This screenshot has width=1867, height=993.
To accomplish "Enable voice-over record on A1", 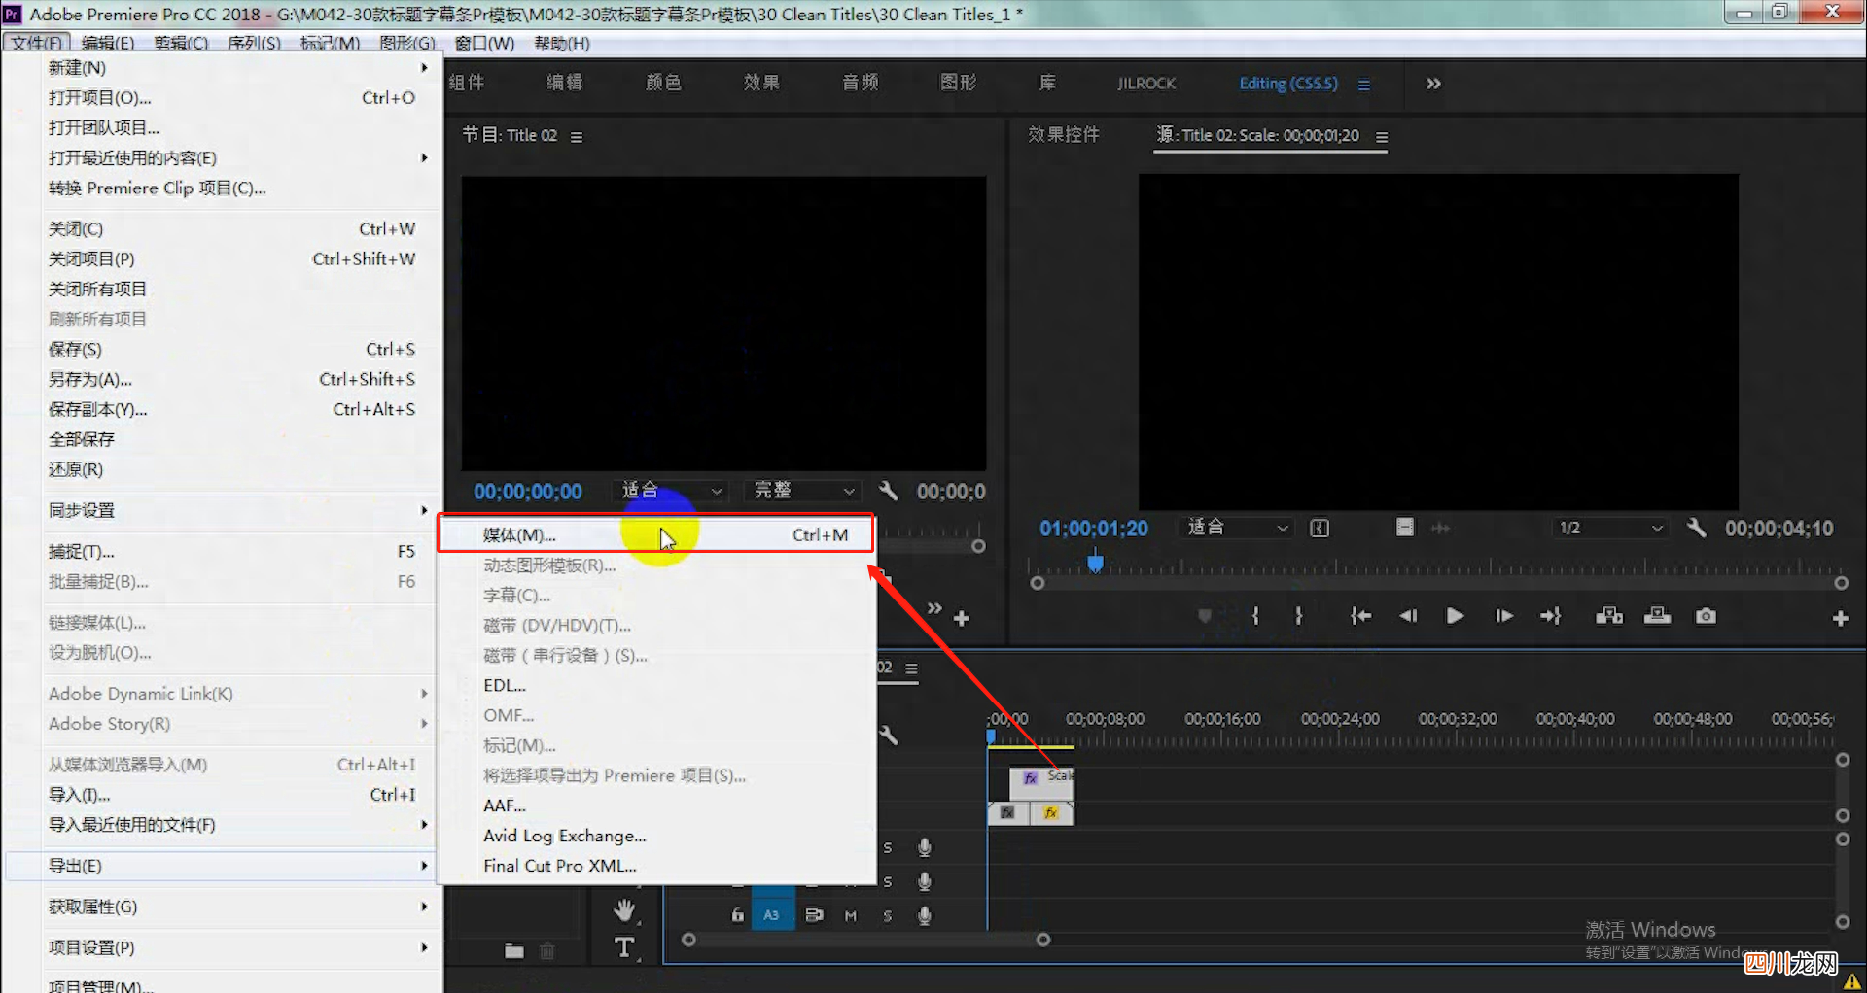I will coord(925,847).
